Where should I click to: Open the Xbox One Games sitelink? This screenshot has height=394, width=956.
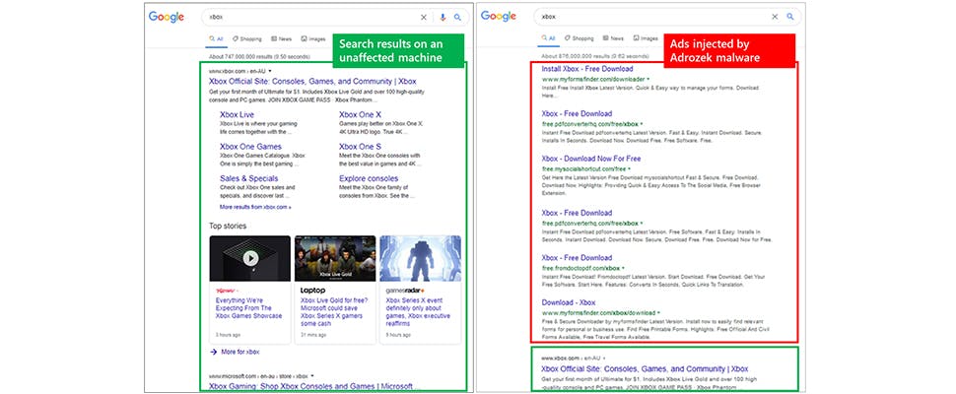(250, 147)
